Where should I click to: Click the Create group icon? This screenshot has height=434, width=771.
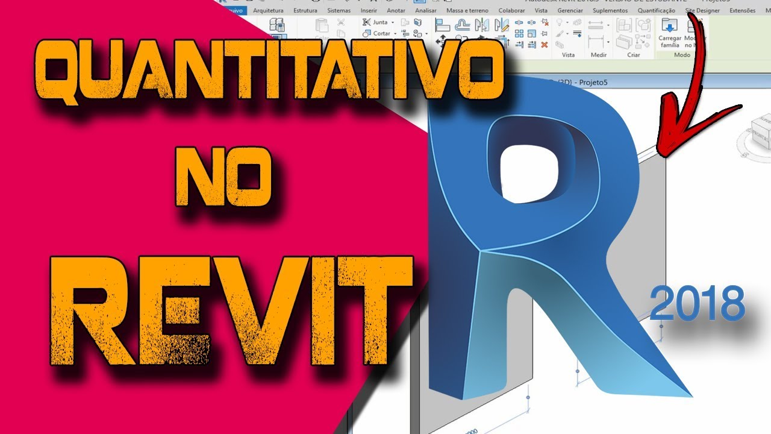tap(643, 25)
